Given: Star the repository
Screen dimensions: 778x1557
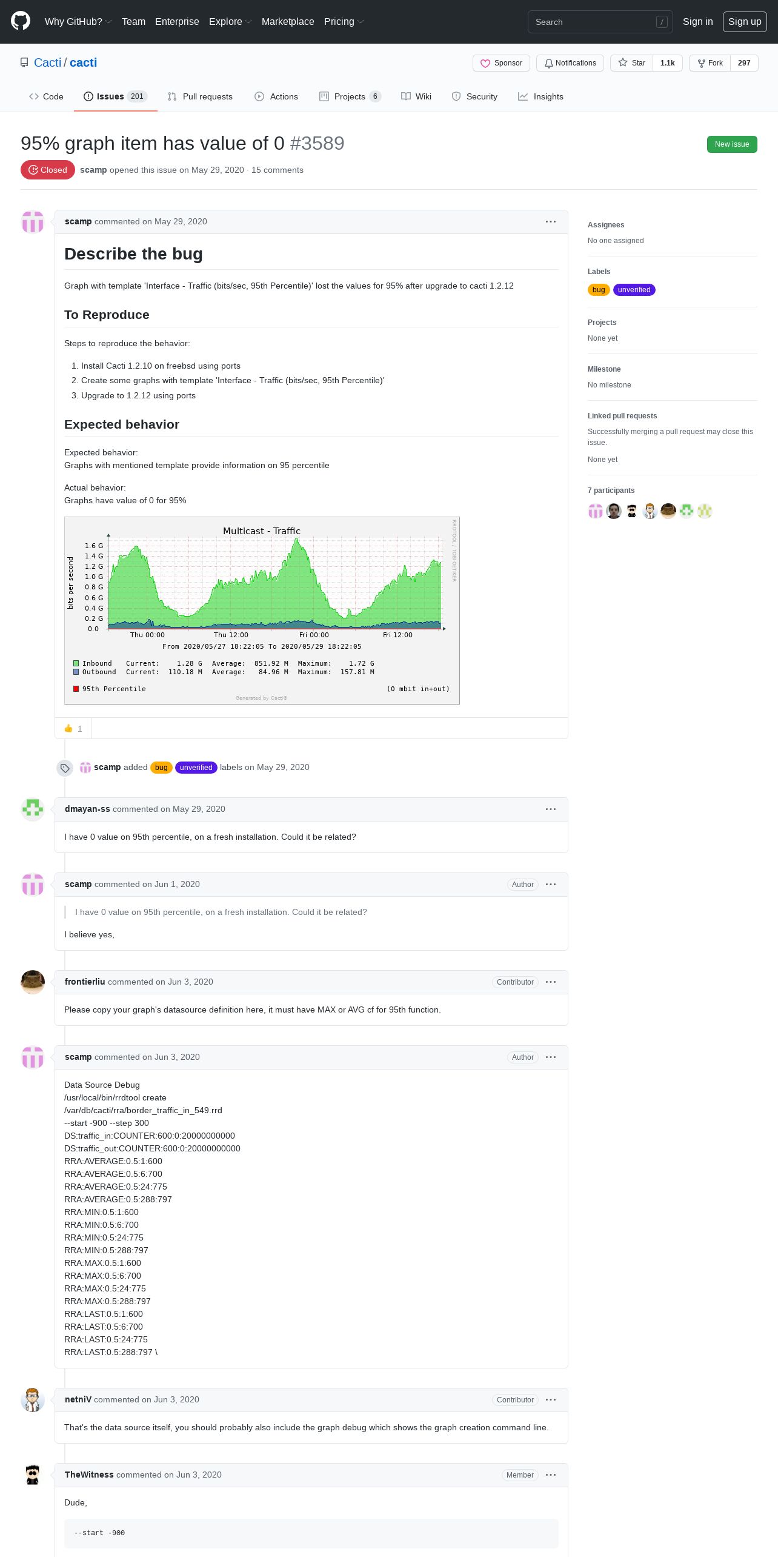Looking at the screenshot, I should coord(631,63).
